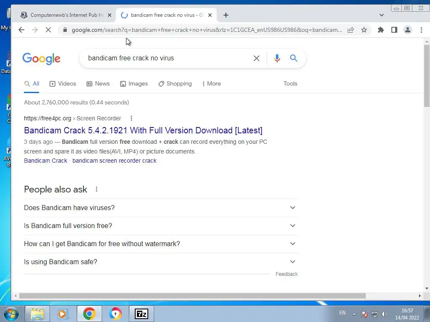Expand 'How can I get Bandicam for free without watermark?'
Screen dimensions: 430x322
[x=161, y=244]
